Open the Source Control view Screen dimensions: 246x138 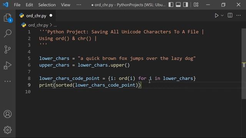tap(7, 49)
